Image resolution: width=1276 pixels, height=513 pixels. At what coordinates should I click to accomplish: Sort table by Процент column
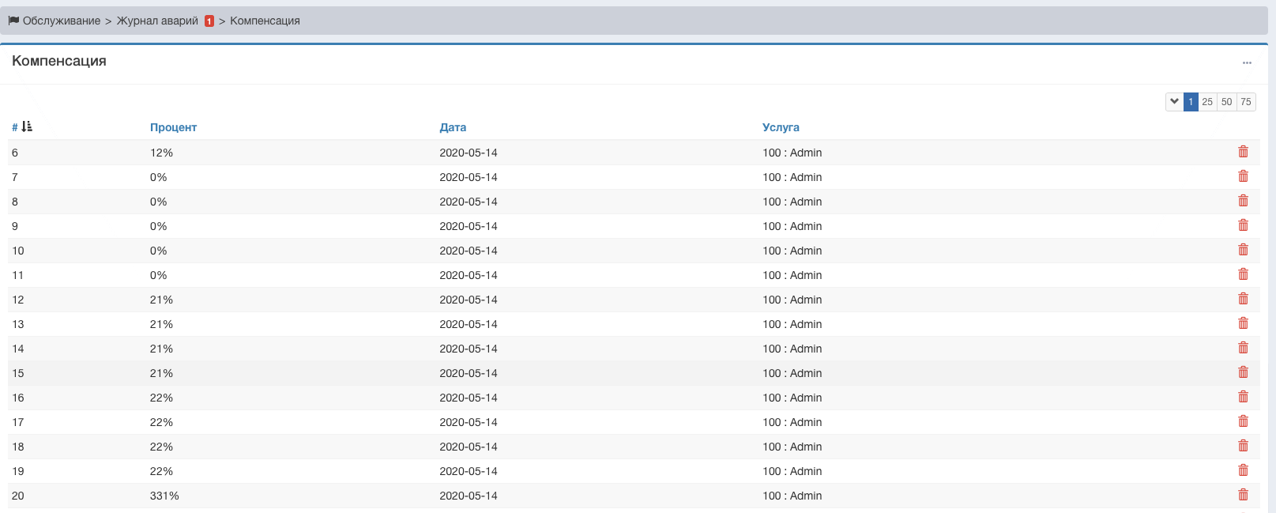[173, 127]
